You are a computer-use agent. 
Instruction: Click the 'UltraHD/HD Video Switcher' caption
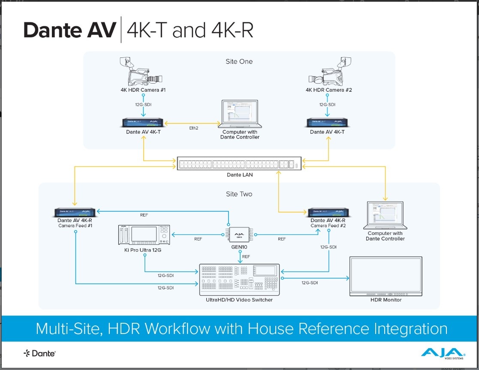click(239, 300)
